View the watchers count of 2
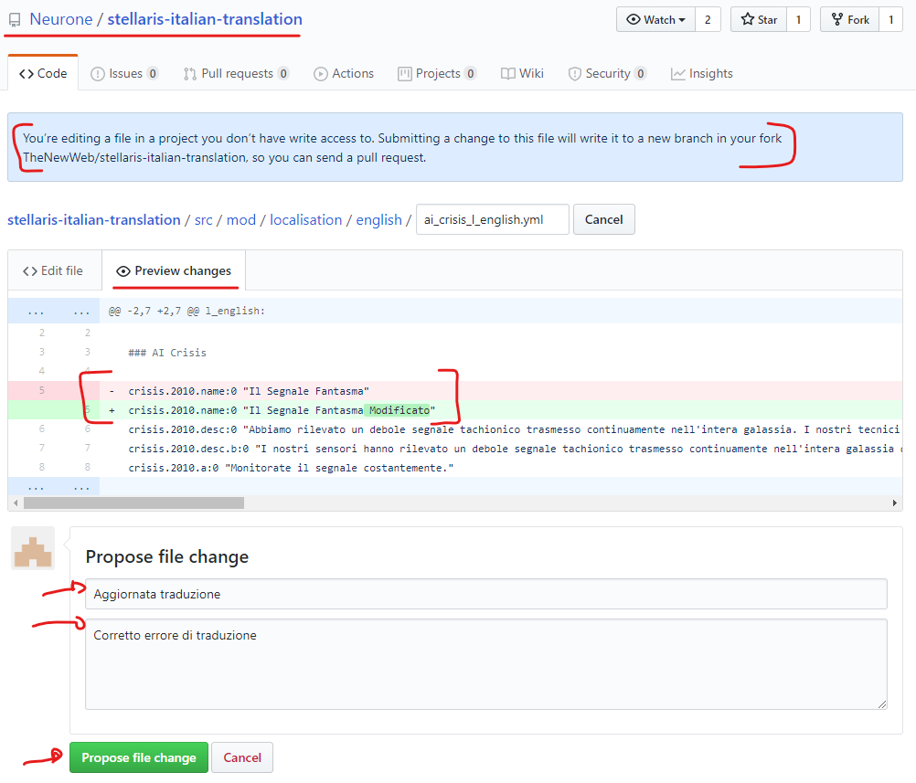Screen dimensions: 916x783 (x=708, y=20)
